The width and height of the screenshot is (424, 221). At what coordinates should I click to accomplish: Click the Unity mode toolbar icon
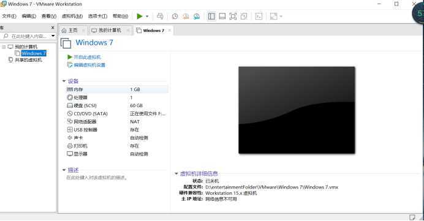click(244, 17)
